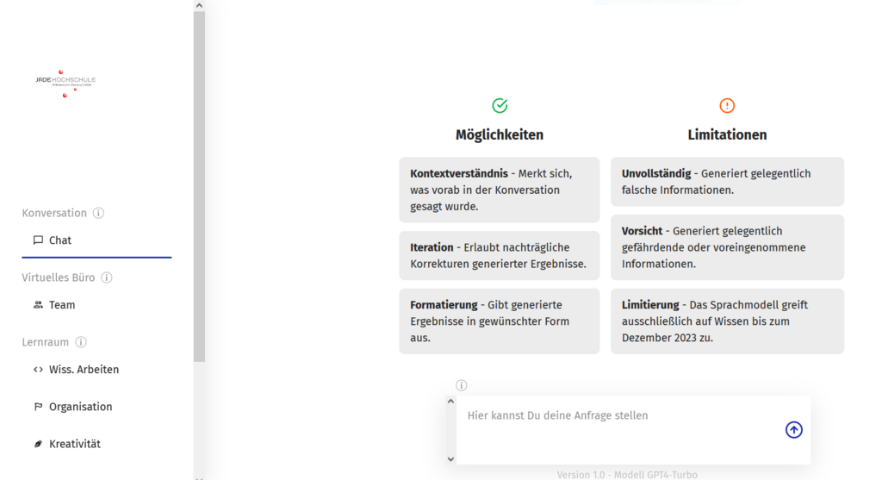Click the Kontextverständnis card
The height and width of the screenshot is (480, 882).
click(x=499, y=190)
